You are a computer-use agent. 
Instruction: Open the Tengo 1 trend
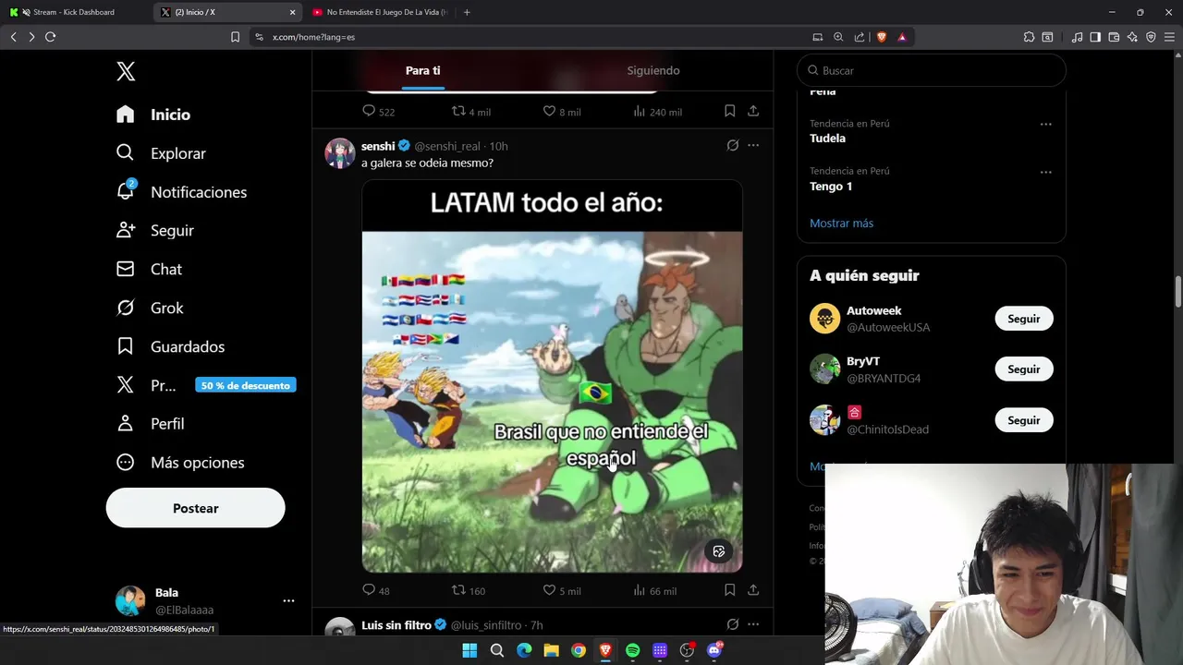click(x=831, y=187)
